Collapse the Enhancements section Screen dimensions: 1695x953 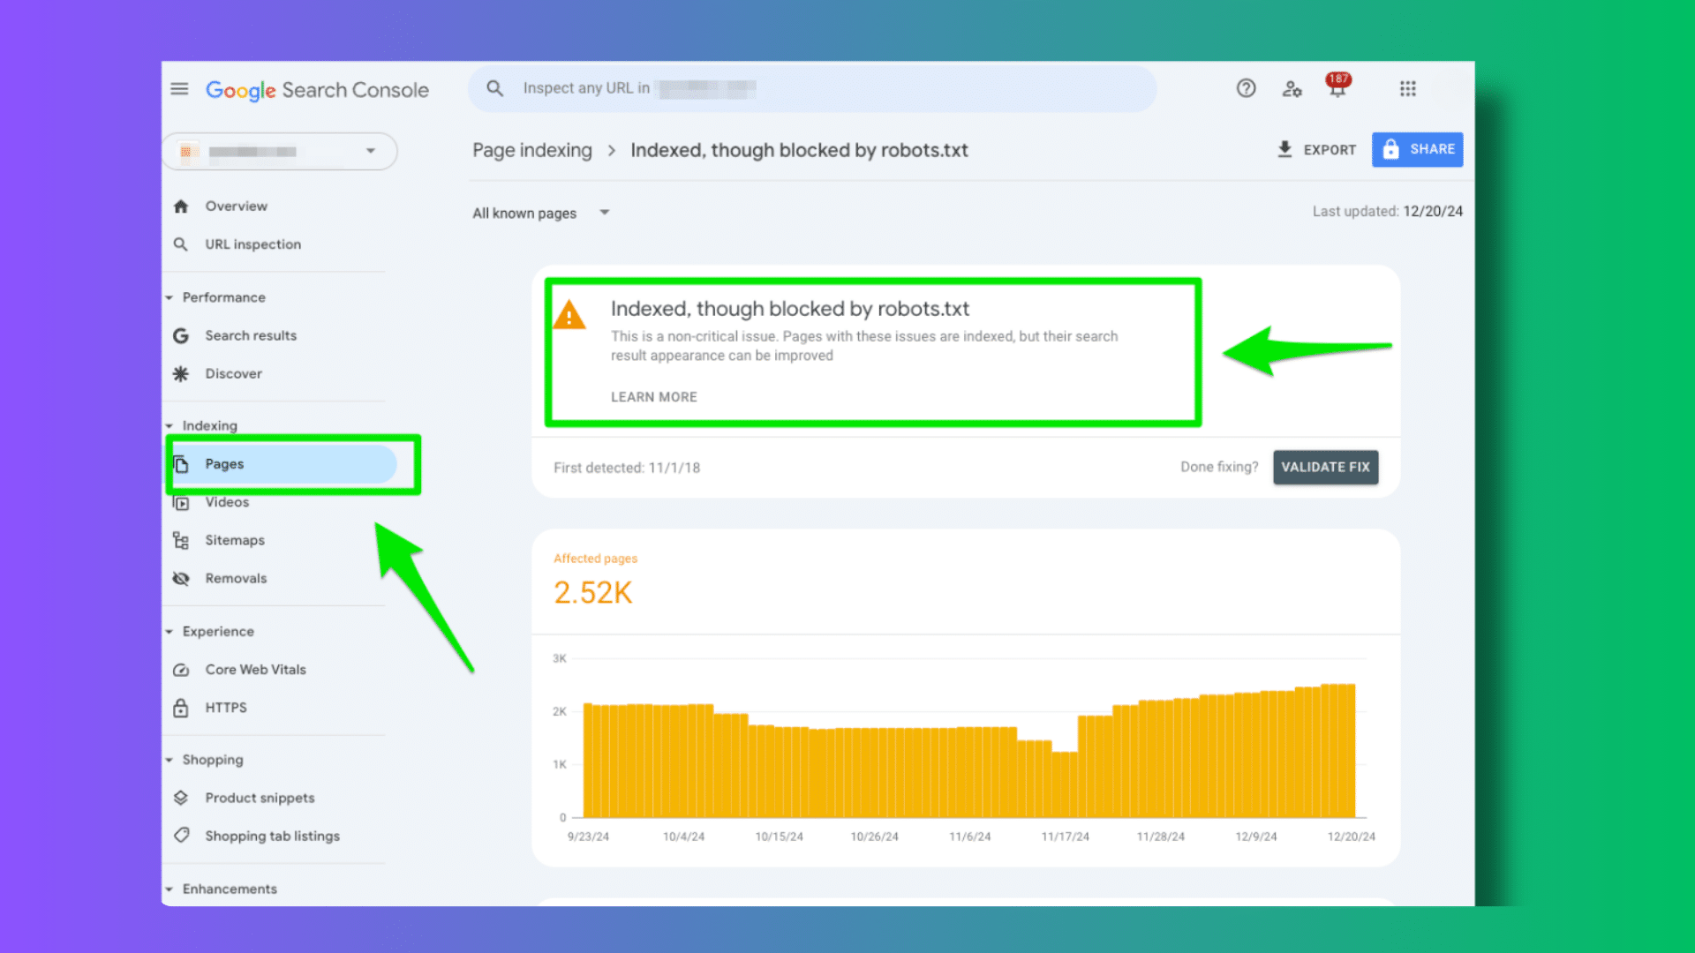point(169,889)
